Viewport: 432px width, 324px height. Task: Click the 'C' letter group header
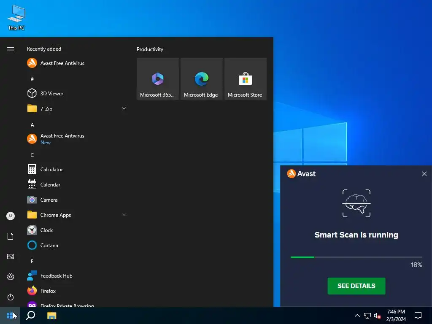[32, 155]
